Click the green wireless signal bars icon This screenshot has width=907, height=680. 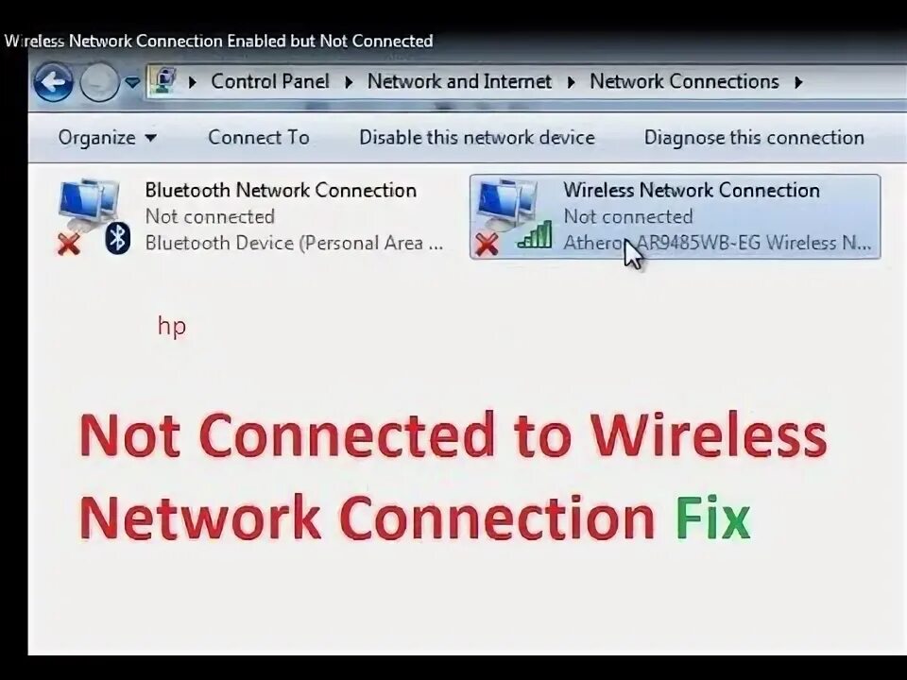(x=535, y=235)
